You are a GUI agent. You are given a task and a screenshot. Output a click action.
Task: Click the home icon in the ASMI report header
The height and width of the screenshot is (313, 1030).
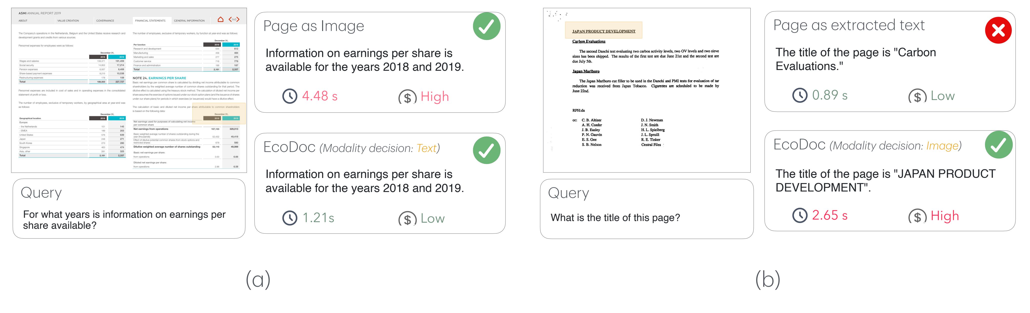[x=220, y=19]
